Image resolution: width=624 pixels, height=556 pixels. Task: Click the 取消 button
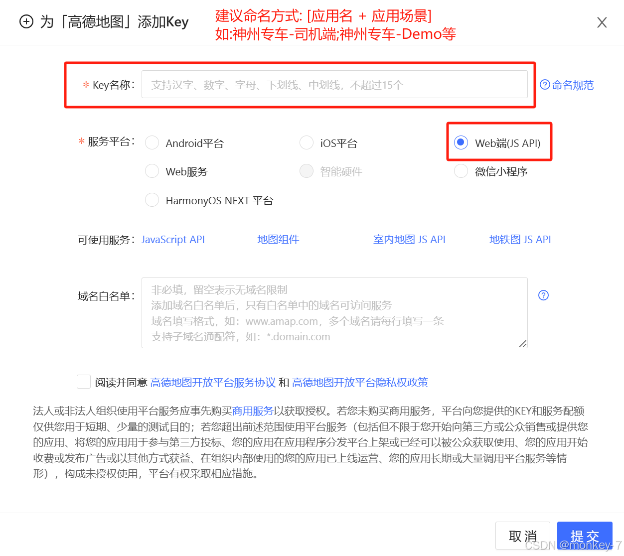pos(523,536)
